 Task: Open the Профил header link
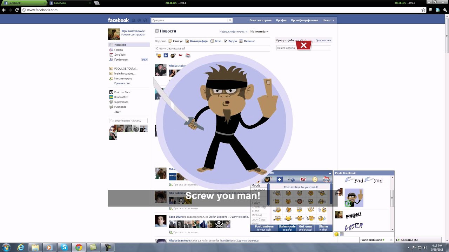pyautogui.click(x=281, y=20)
